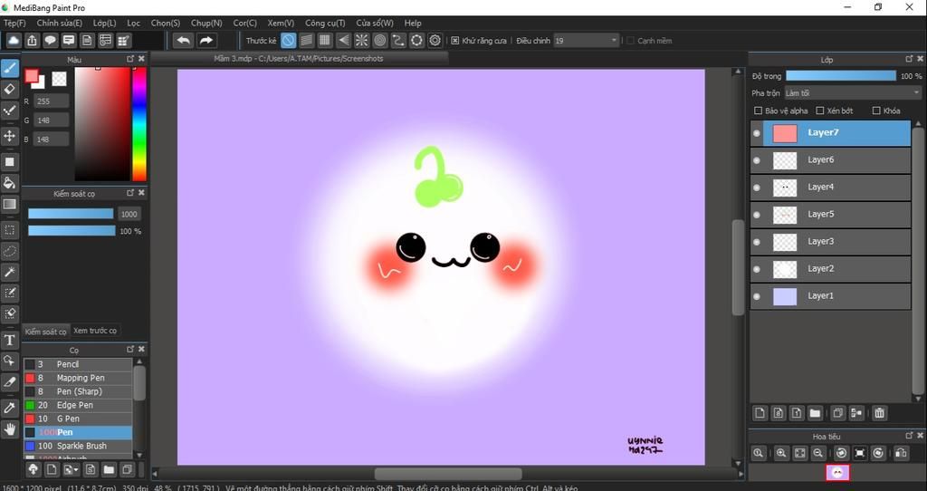
Task: Select the Mapping Pen brush
Action: [78, 378]
